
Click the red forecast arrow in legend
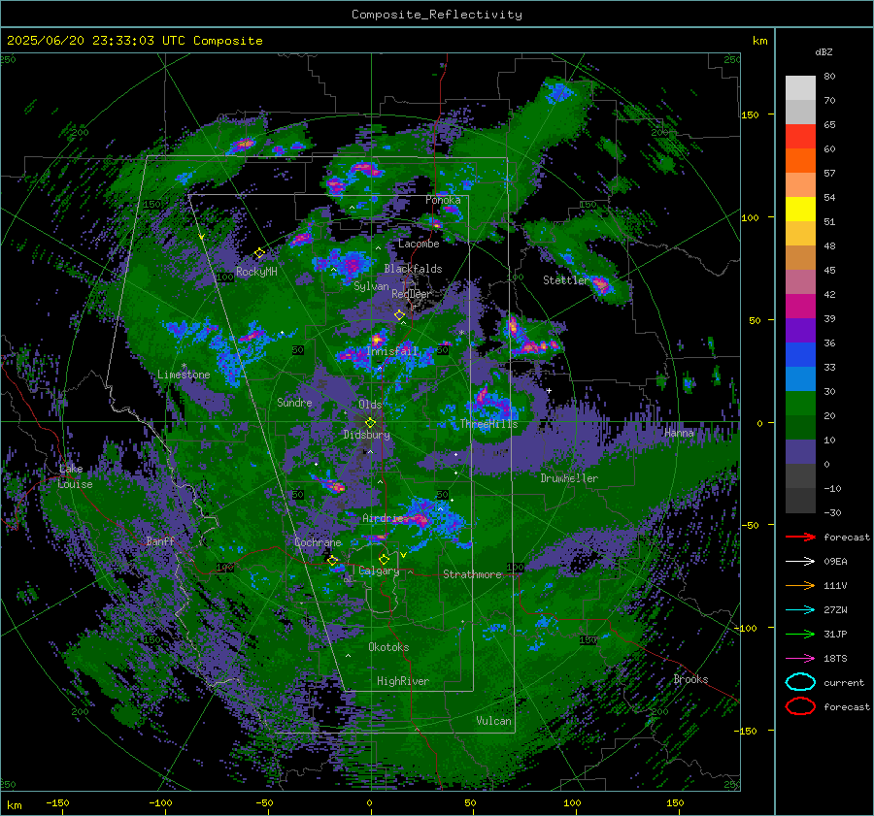click(x=800, y=537)
